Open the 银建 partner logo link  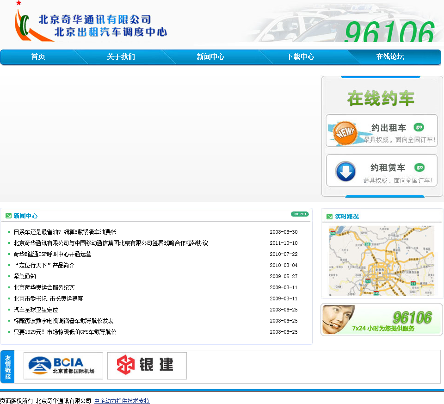(147, 366)
